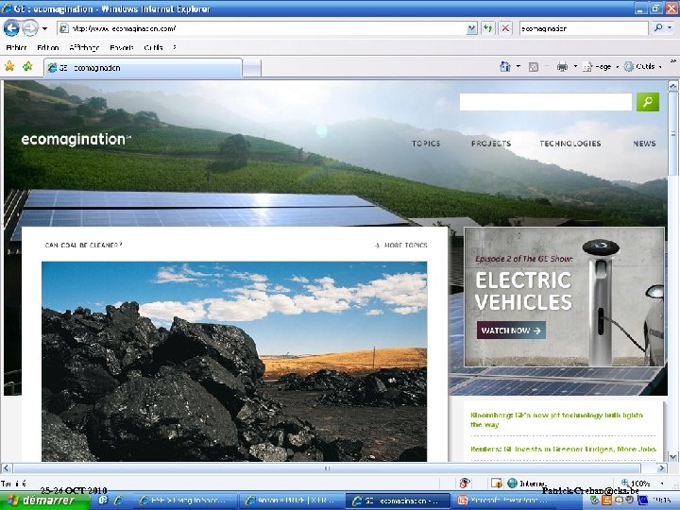Click the website search field in header
This screenshot has height=510, width=680.
546,102
